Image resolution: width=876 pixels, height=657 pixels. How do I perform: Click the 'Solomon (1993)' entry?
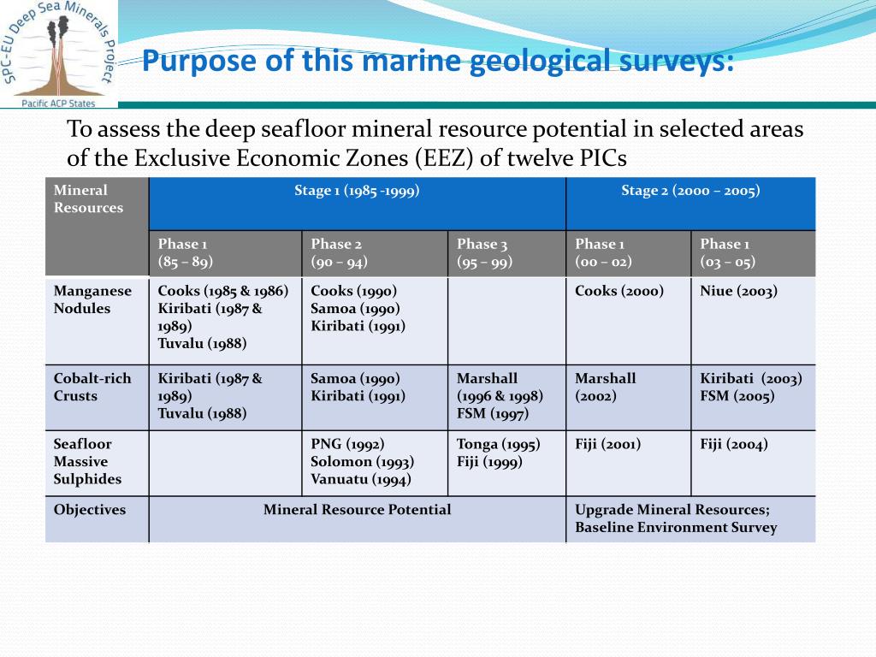pyautogui.click(x=363, y=462)
